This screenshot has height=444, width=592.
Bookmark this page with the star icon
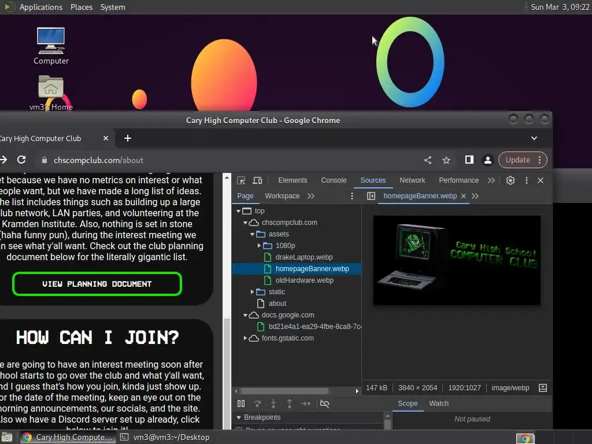point(446,160)
